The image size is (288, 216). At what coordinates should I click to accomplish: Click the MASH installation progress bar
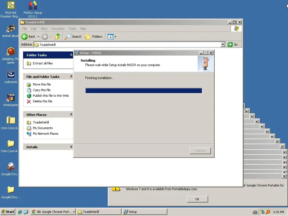144,91
